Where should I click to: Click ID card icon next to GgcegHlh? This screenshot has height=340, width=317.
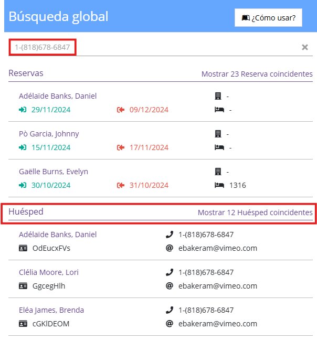pyautogui.click(x=23, y=286)
